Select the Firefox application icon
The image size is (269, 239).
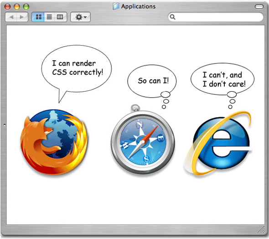(54, 142)
